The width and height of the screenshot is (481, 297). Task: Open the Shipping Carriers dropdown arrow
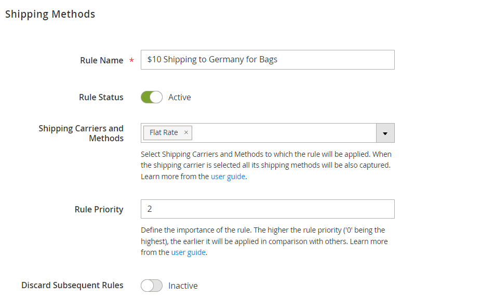point(385,133)
